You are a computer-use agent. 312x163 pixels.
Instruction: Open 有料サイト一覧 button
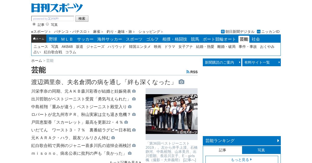coord(262,62)
